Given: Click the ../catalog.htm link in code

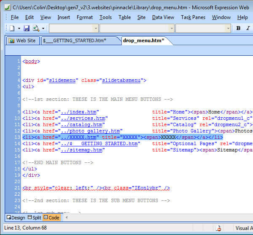Looking at the screenshot, I should pyautogui.click(x=81, y=124).
